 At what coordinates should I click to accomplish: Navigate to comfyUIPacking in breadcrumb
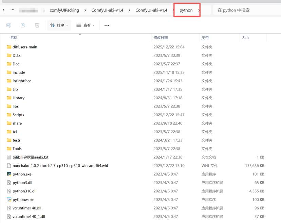(x=64, y=10)
